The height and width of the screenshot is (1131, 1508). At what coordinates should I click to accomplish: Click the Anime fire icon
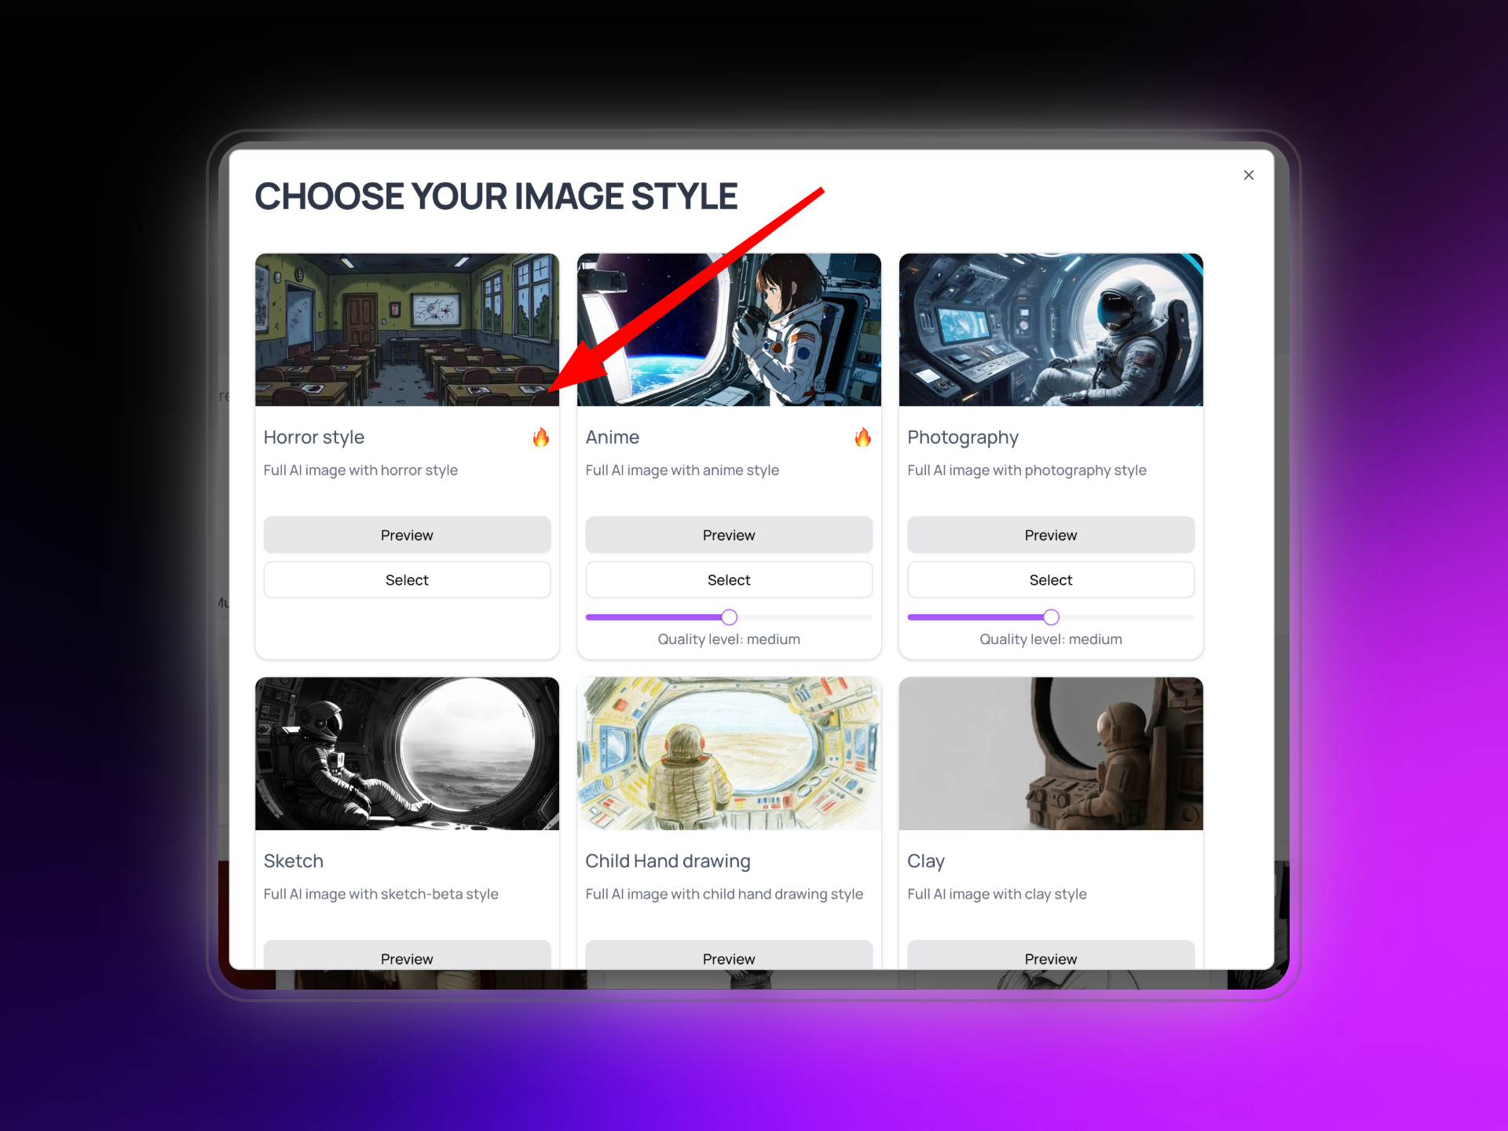click(862, 437)
